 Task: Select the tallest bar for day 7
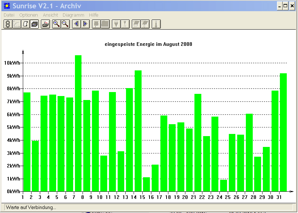pos(78,123)
